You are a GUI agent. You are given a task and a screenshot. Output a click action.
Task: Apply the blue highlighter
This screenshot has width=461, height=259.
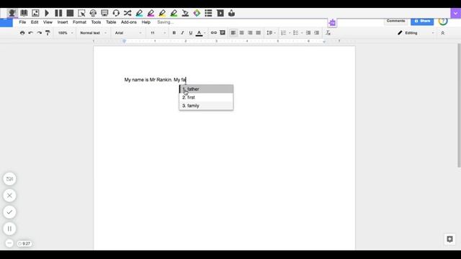139,13
